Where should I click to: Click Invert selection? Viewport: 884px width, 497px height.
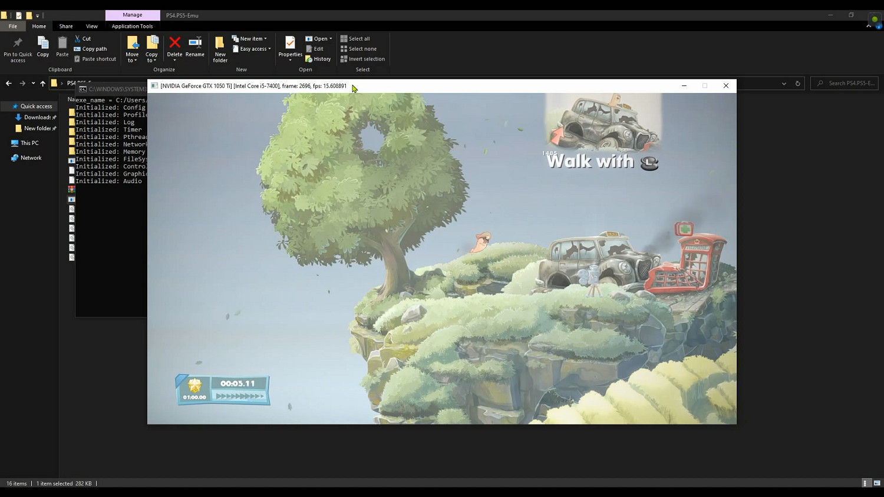[x=362, y=59]
